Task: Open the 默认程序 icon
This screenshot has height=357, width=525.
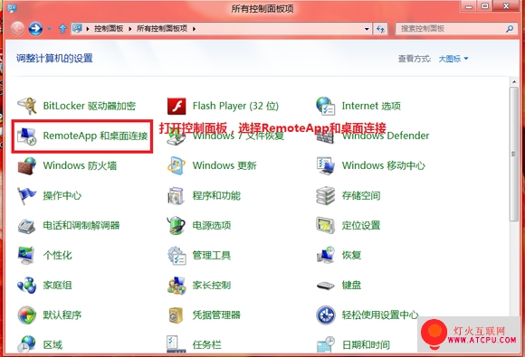Action: (27, 315)
